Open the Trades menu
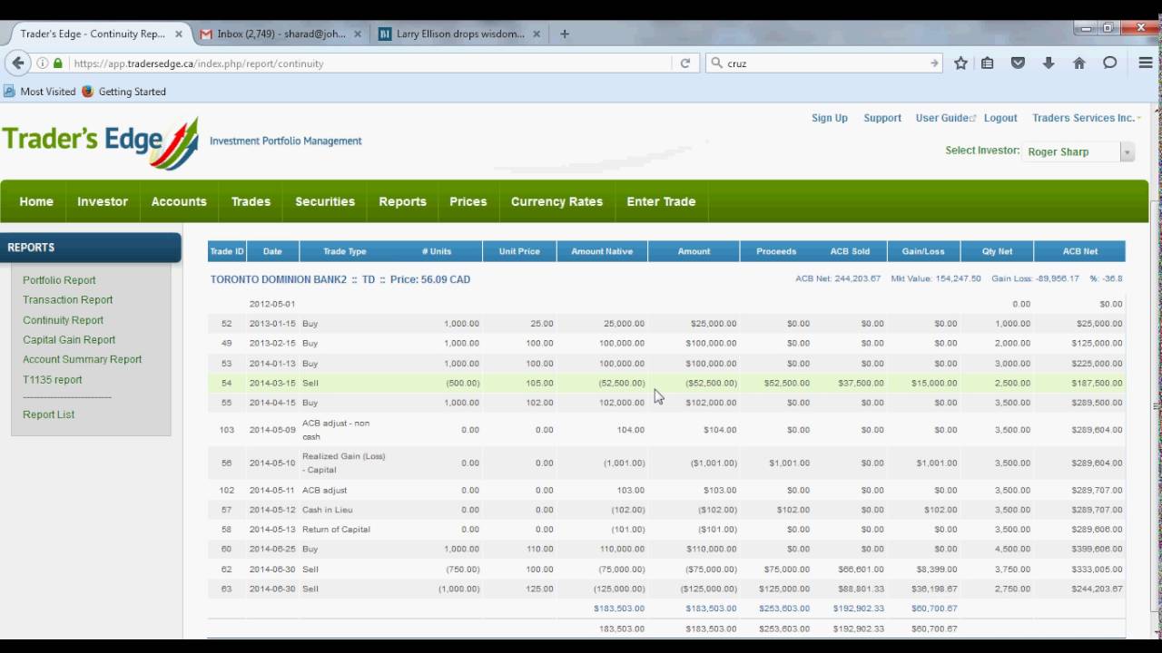This screenshot has height=653, width=1162. click(251, 201)
